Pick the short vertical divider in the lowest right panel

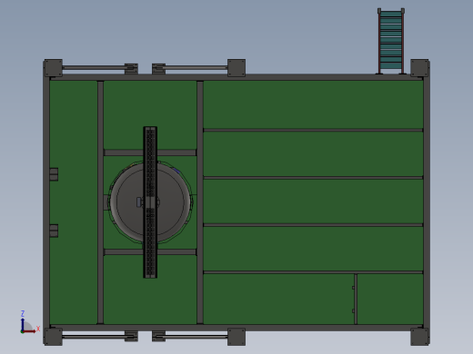tap(356, 299)
